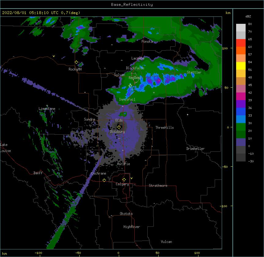
Task: Click the Stettler town label
Action: [x=194, y=72]
